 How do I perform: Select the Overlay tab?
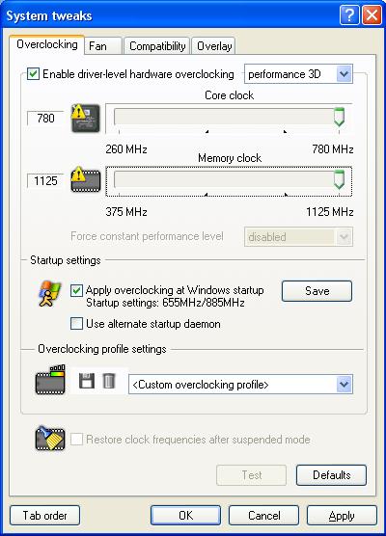click(x=214, y=46)
